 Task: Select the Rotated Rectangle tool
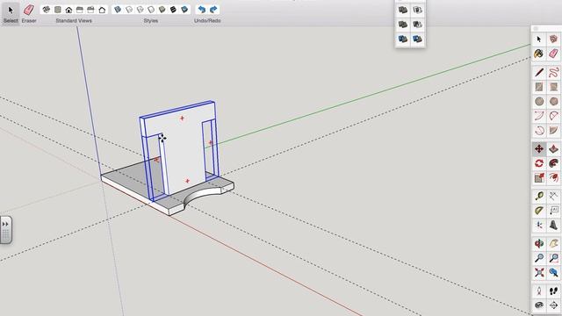[553, 87]
